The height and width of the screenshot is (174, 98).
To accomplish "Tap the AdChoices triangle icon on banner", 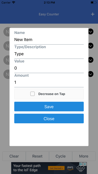I will click(x=81, y=164).
